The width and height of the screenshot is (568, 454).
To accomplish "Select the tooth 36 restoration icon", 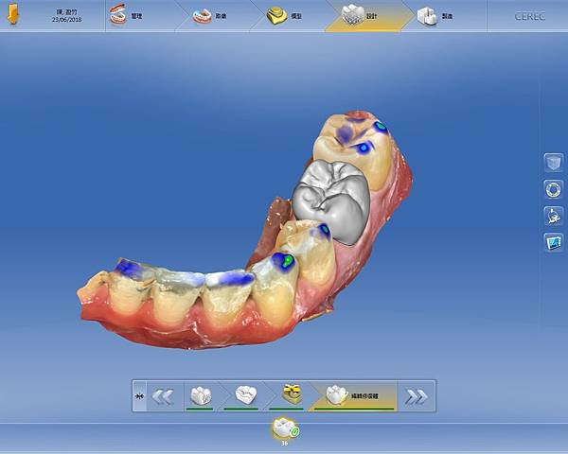I will point(285,429).
